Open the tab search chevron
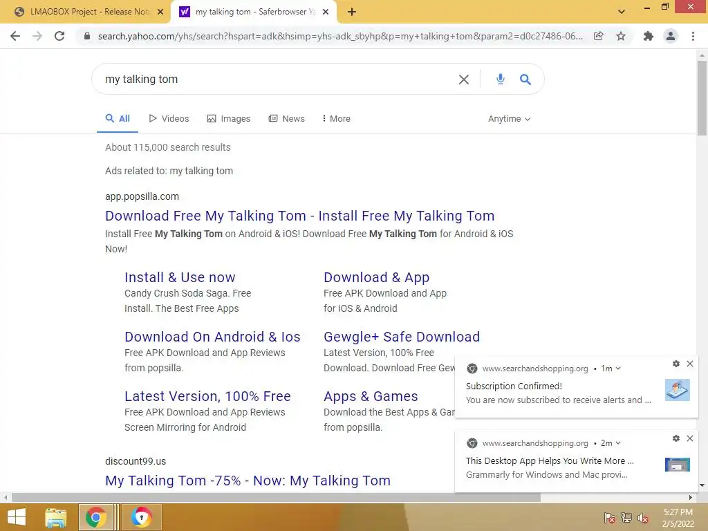708x531 pixels. 622,12
